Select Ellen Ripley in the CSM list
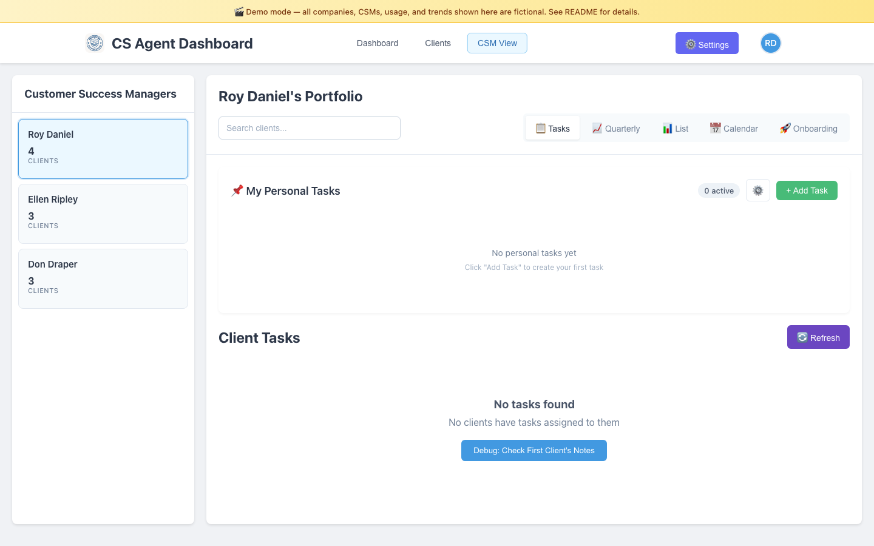Screen dimensions: 874x546 point(103,214)
